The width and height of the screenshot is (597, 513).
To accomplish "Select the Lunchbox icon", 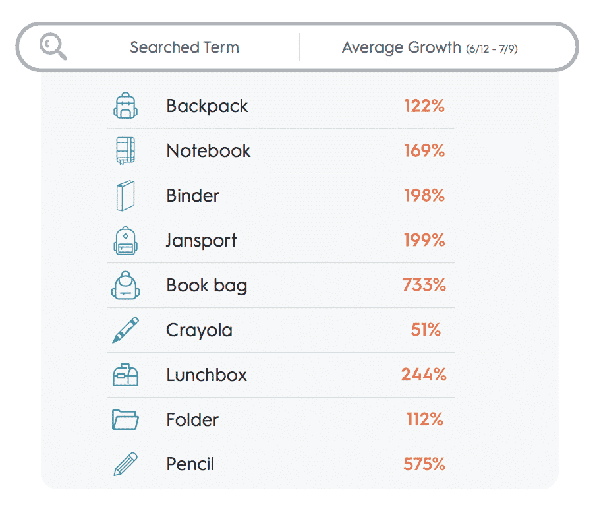I will [126, 375].
